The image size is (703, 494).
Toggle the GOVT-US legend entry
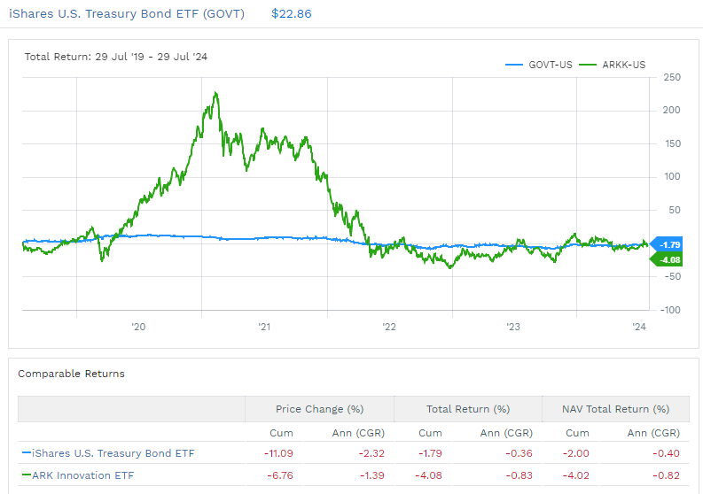(539, 65)
